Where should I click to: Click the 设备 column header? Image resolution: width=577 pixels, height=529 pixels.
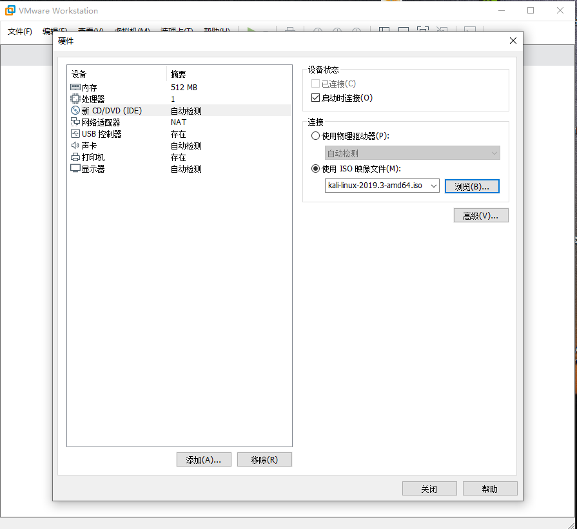point(117,74)
